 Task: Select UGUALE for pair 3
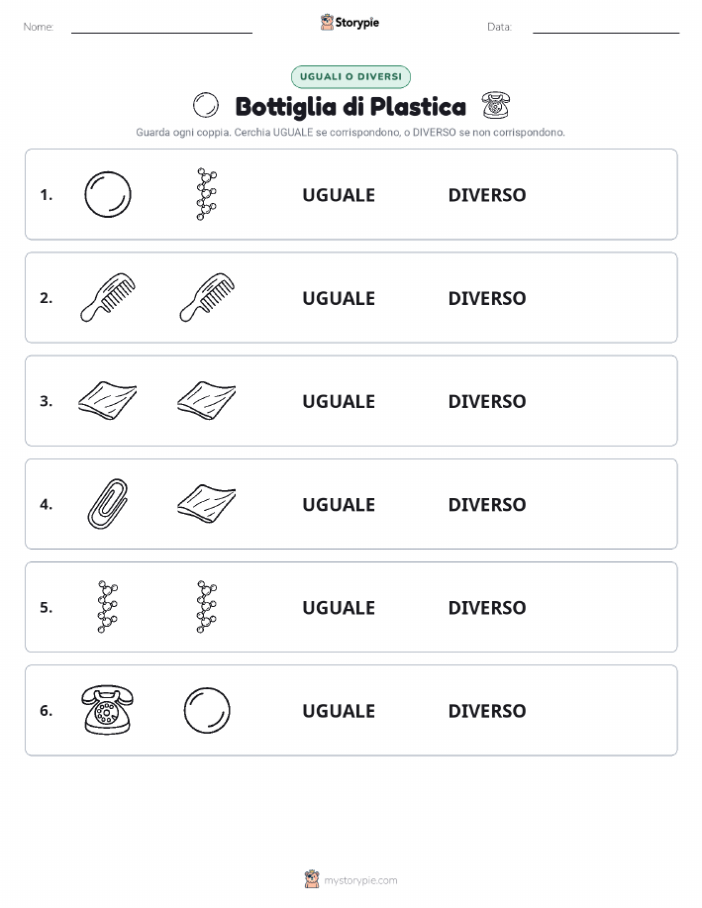coord(339,401)
